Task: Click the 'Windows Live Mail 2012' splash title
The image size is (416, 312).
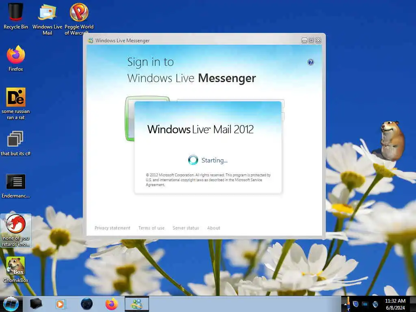Action: coord(200,130)
